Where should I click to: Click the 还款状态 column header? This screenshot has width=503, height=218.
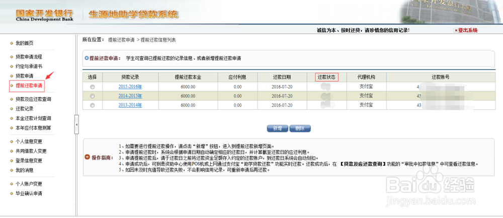326,77
